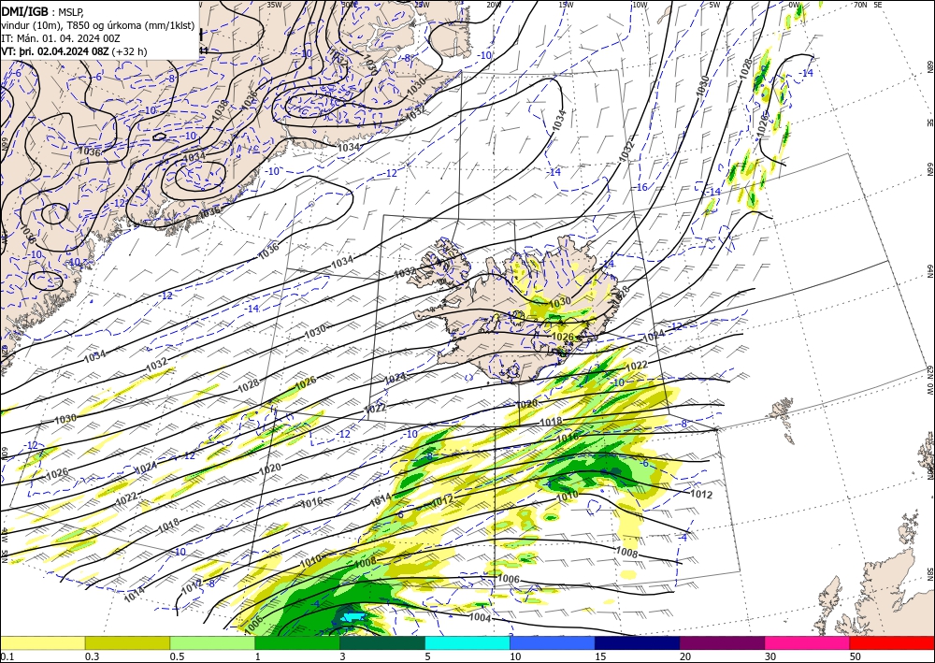The height and width of the screenshot is (663, 935).
Task: Click the blue 10–15 mm legend swatch
Action: pyautogui.click(x=553, y=642)
